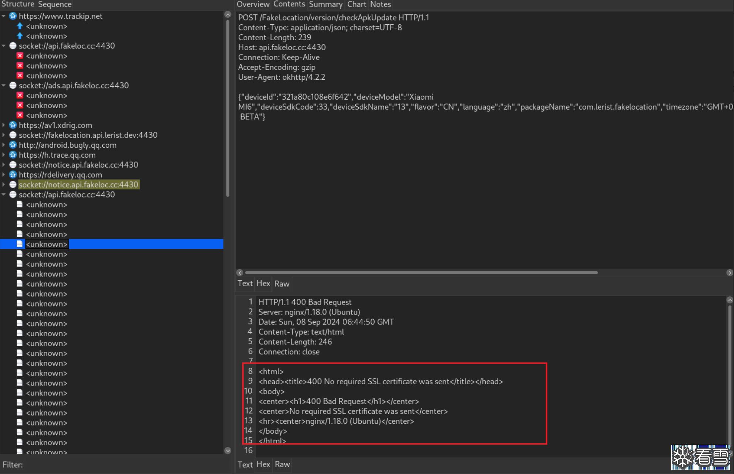
Task: Click the POST /FakeLocation/version/checkApkUpdate request line
Action: click(x=334, y=18)
